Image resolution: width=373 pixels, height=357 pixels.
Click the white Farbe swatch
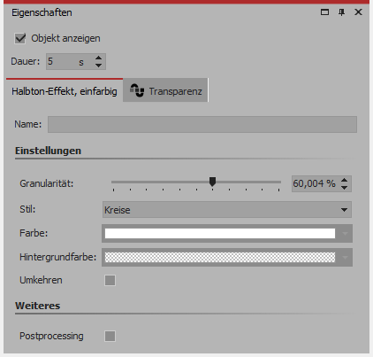(220, 233)
